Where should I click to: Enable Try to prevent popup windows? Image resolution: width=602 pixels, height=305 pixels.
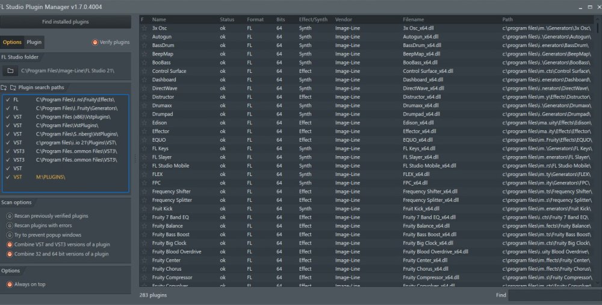(10, 234)
